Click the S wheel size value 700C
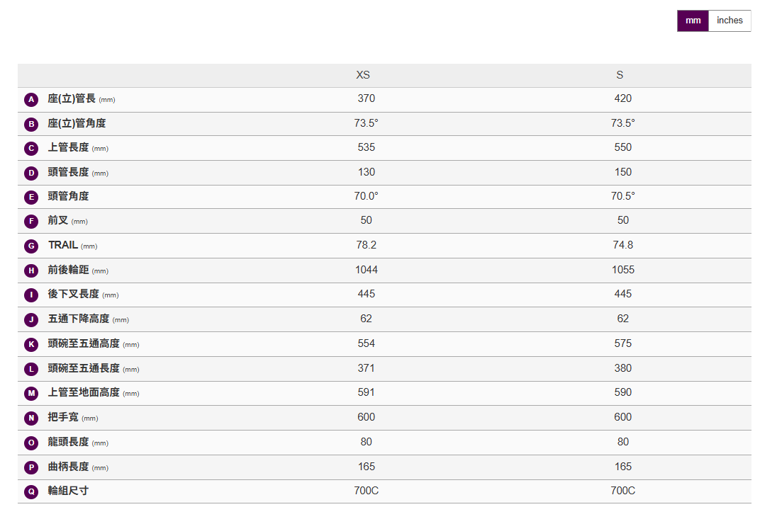 [x=623, y=491]
